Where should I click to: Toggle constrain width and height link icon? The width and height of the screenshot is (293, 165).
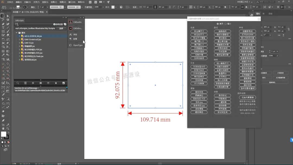pos(242,7)
